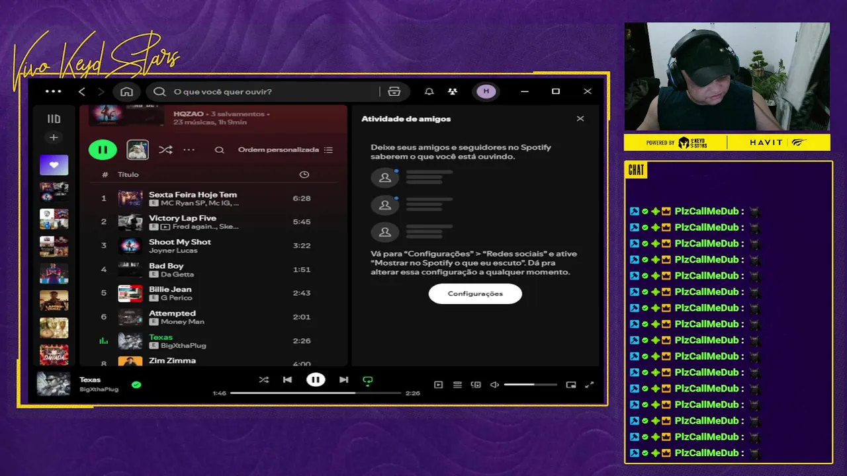The width and height of the screenshot is (847, 476).
Task: Toggle playlist shuffle next to the thumbnail
Action: point(165,149)
